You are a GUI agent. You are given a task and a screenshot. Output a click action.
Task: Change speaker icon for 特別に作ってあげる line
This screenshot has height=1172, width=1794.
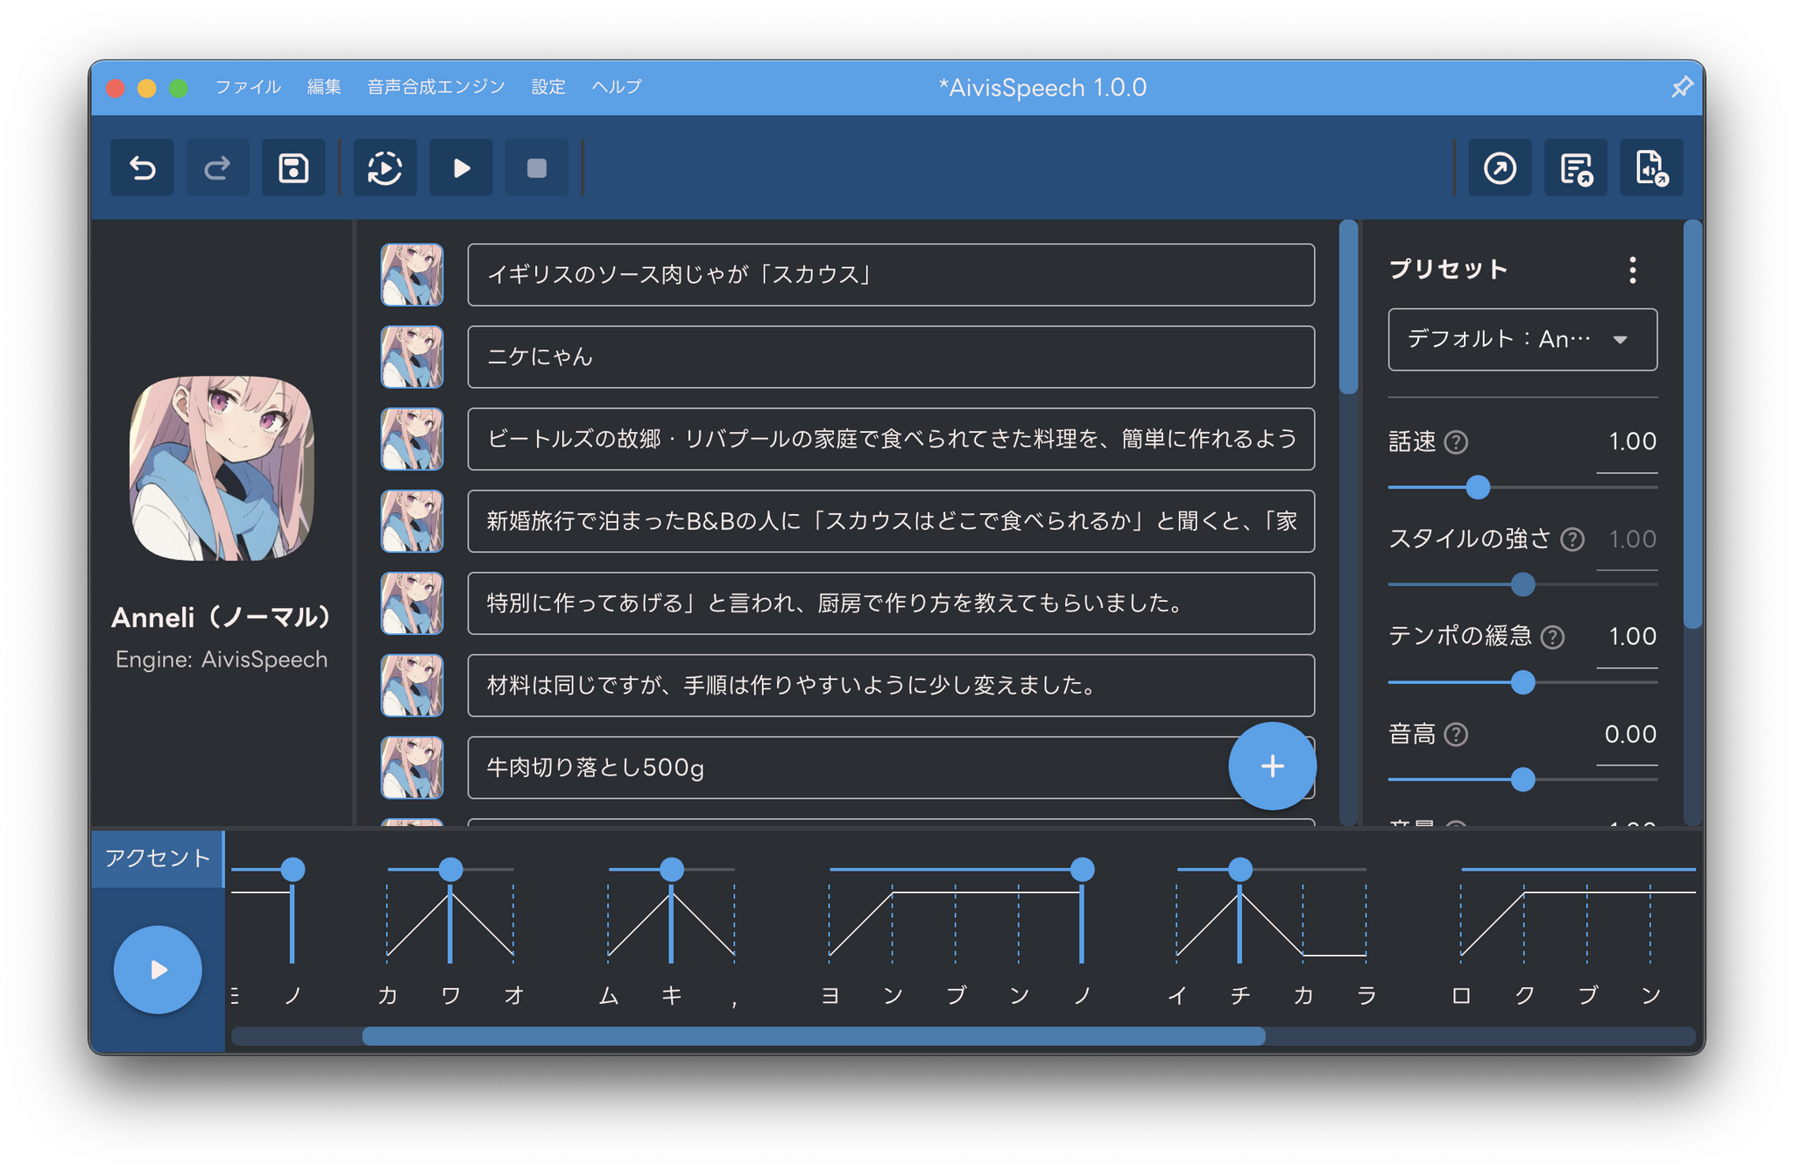[x=412, y=604]
